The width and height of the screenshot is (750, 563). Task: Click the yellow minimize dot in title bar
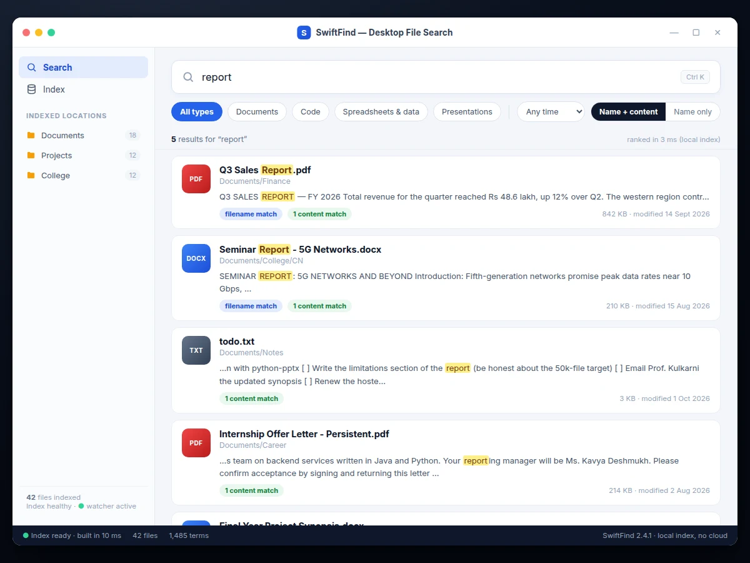[39, 33]
